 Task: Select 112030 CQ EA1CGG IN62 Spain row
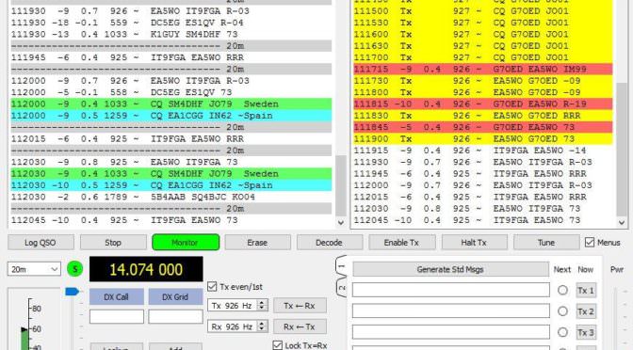pyautogui.click(x=171, y=185)
